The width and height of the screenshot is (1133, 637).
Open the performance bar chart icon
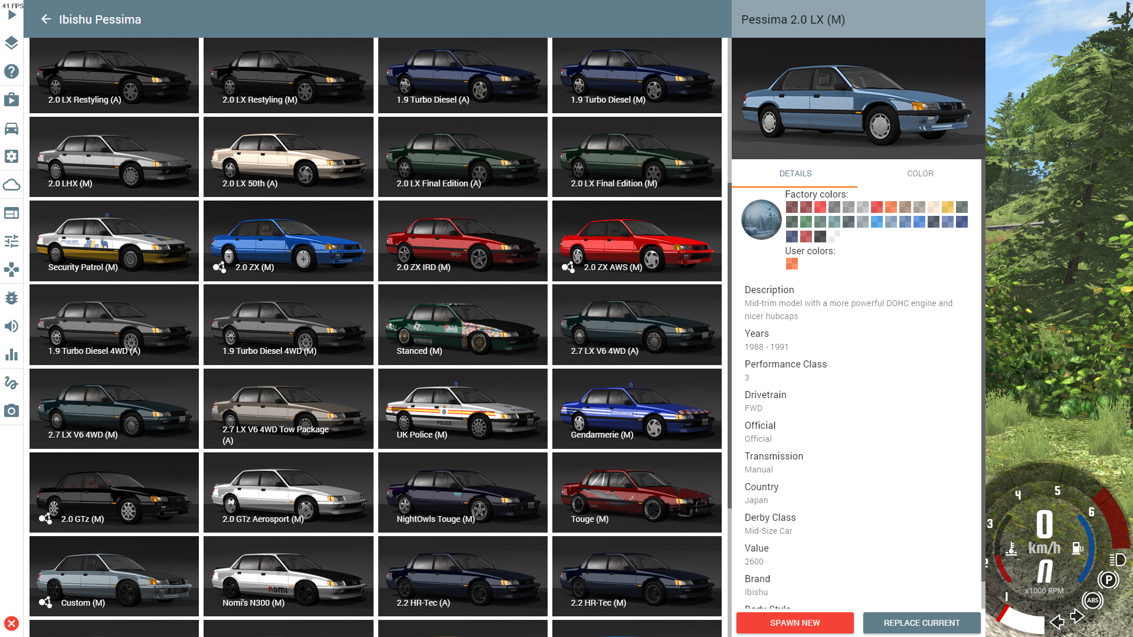point(11,354)
